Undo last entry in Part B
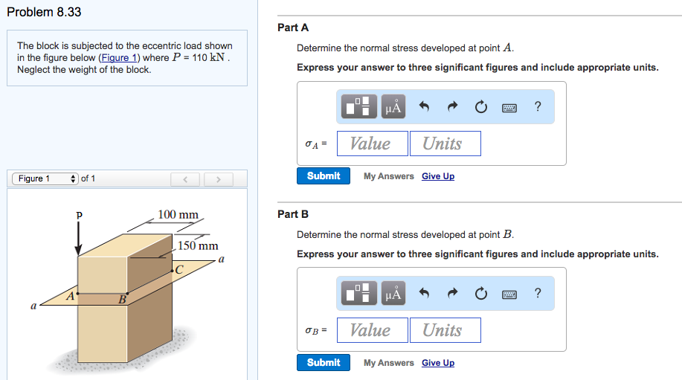Image resolution: width=682 pixels, height=380 pixels. click(424, 292)
